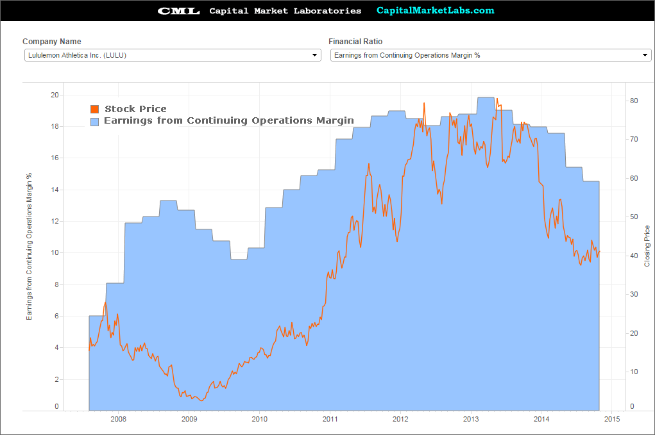The height and width of the screenshot is (435, 655).
Task: Click the right axis value 70
Action: tap(634, 139)
